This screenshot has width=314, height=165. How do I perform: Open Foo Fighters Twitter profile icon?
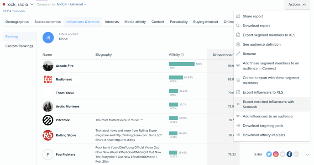[269, 154]
